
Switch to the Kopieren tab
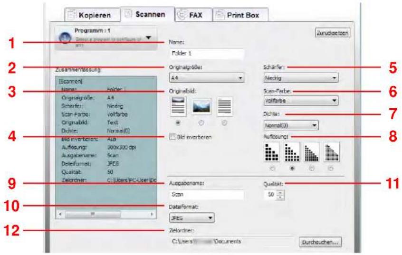point(92,15)
